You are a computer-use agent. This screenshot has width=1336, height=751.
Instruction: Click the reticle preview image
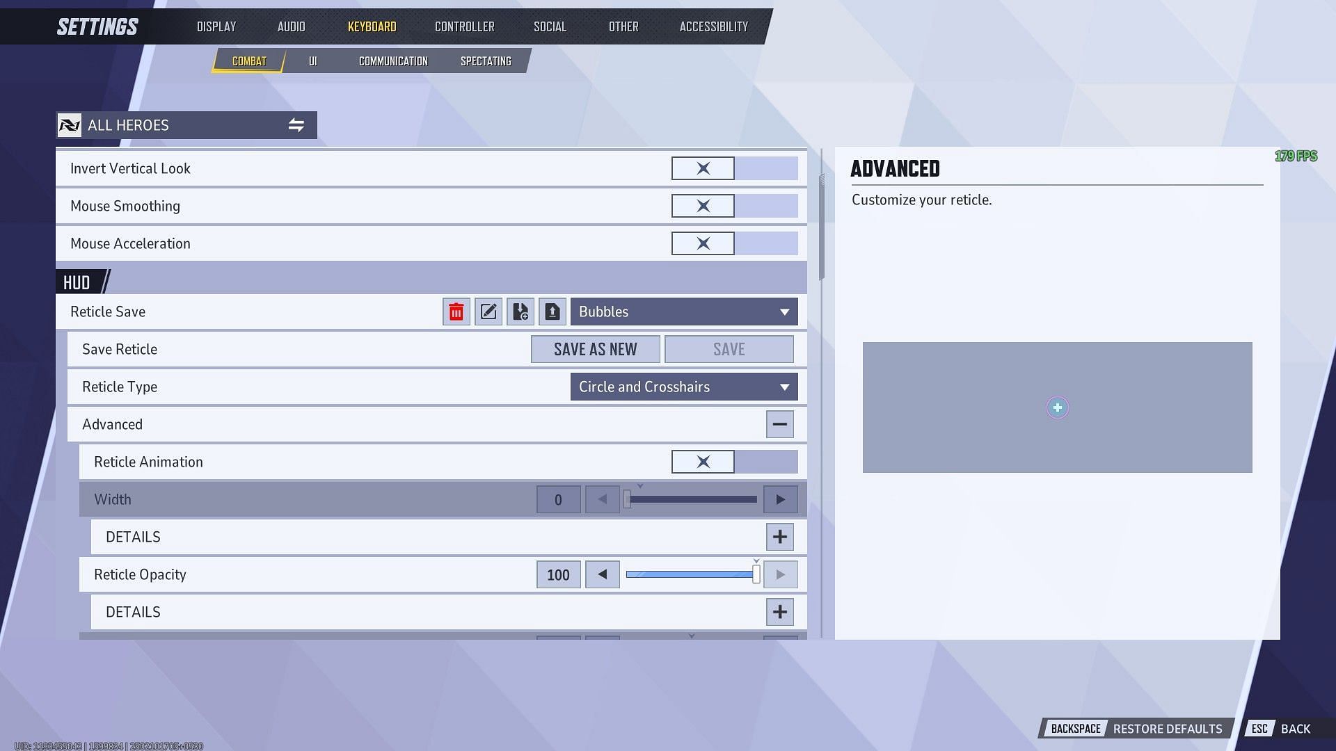[x=1058, y=407]
